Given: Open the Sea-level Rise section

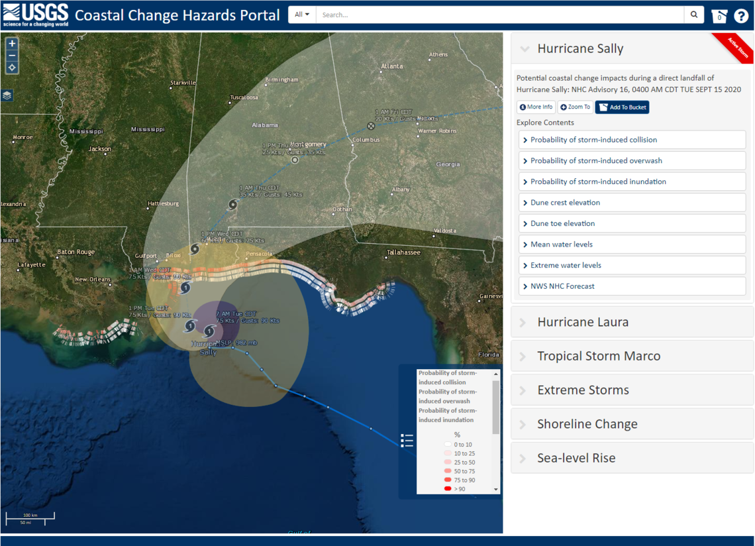Looking at the screenshot, I should pos(632,458).
